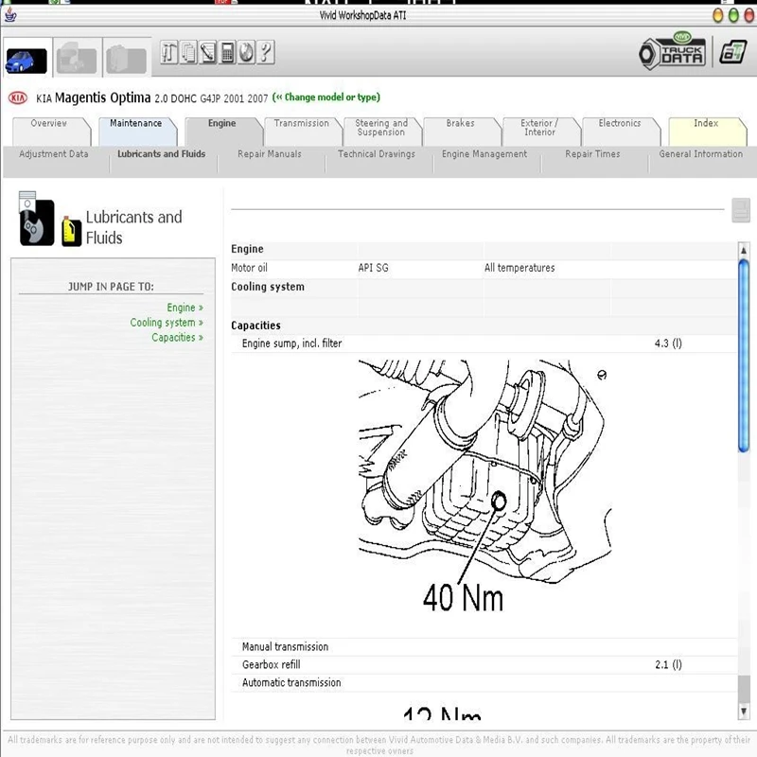Select the greyed truck vehicle tab

point(77,59)
